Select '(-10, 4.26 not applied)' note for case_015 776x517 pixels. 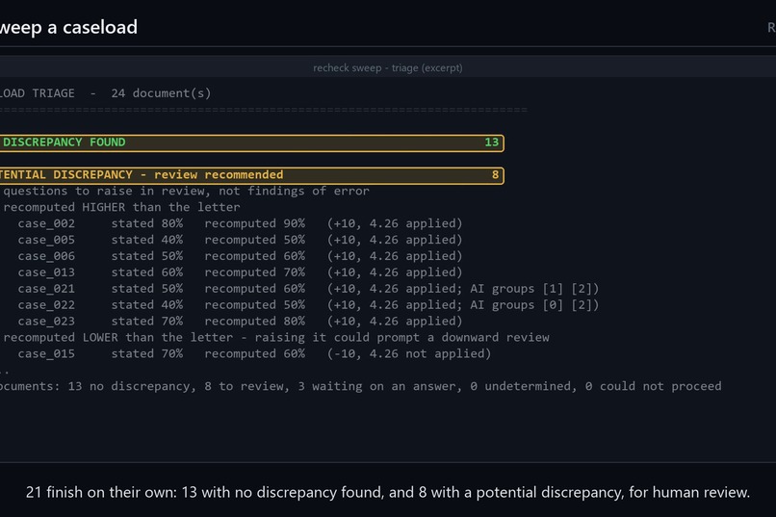(409, 354)
